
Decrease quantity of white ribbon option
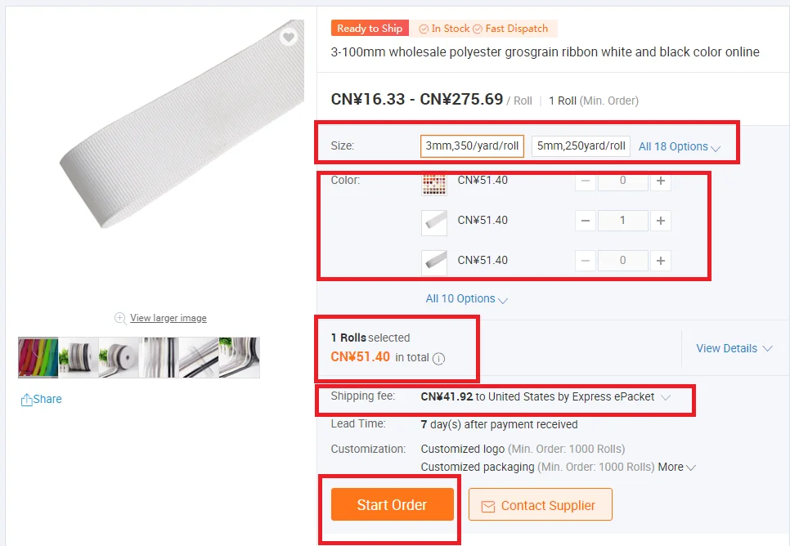tap(586, 221)
